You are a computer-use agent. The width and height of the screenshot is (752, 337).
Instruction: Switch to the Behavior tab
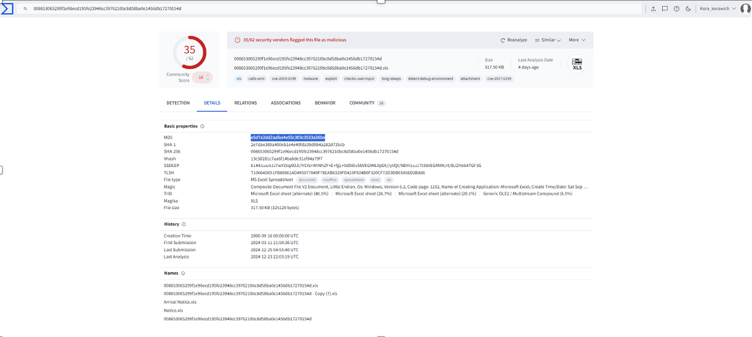click(x=325, y=103)
